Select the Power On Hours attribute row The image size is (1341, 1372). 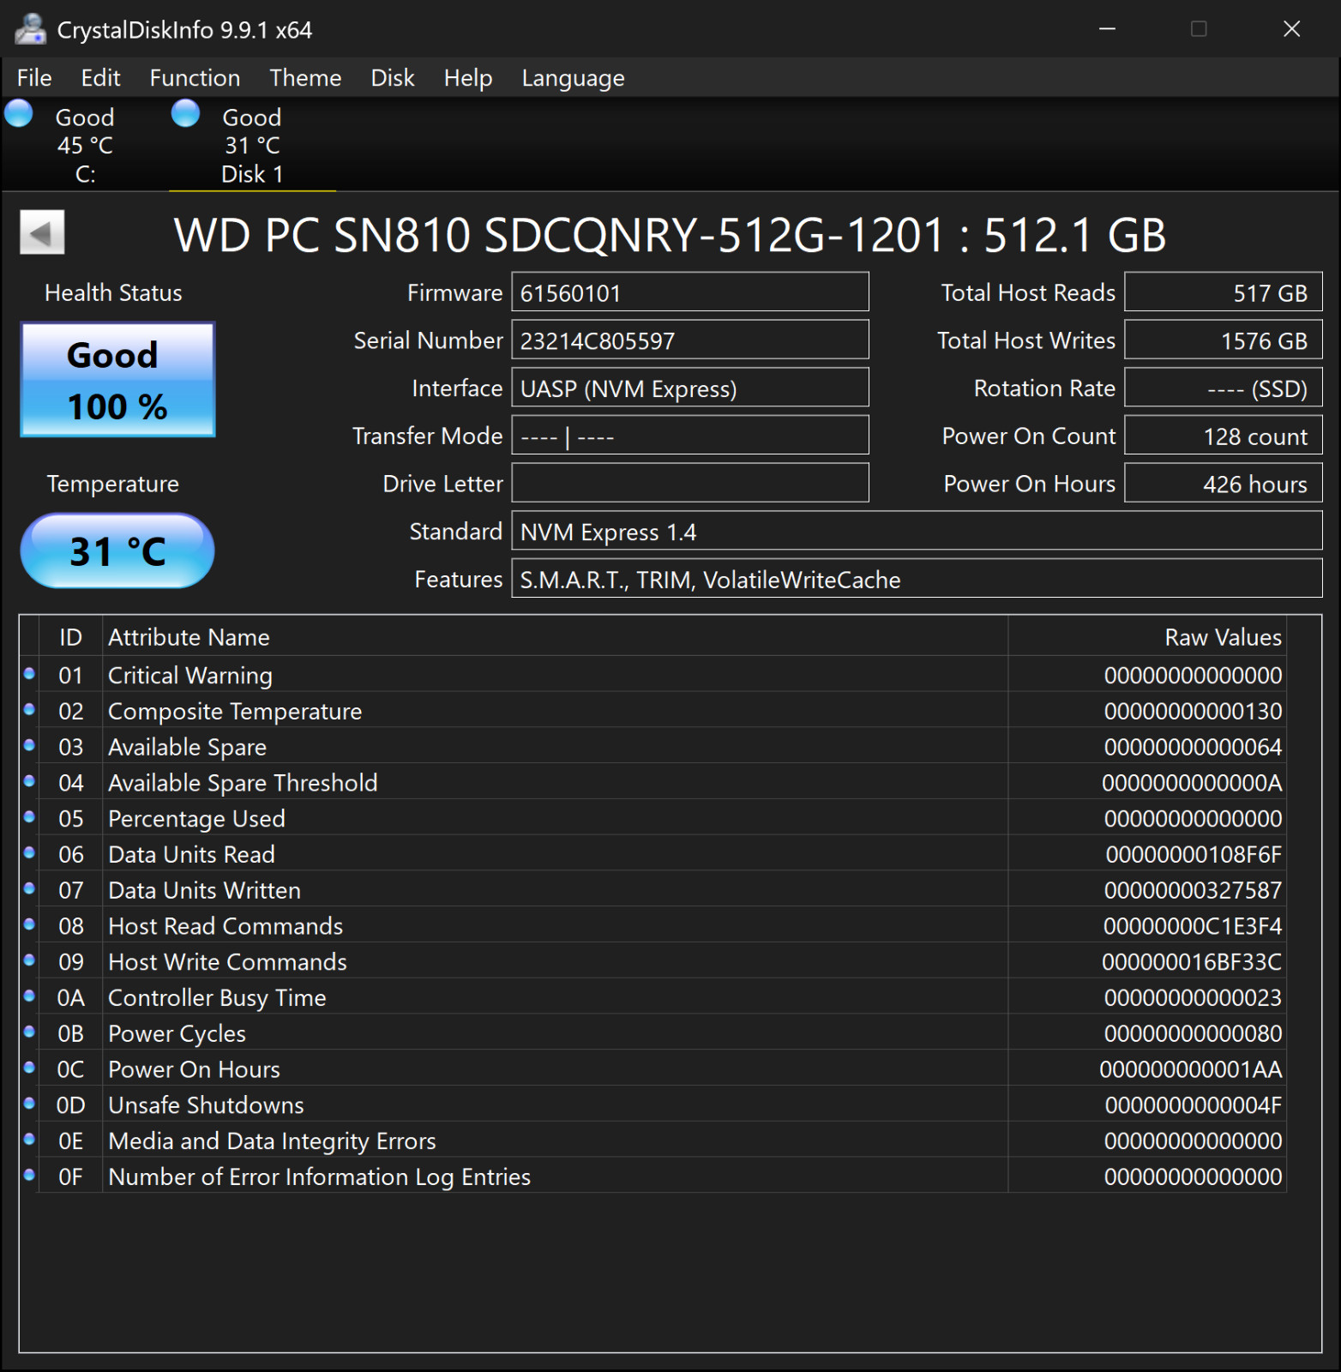click(653, 1069)
